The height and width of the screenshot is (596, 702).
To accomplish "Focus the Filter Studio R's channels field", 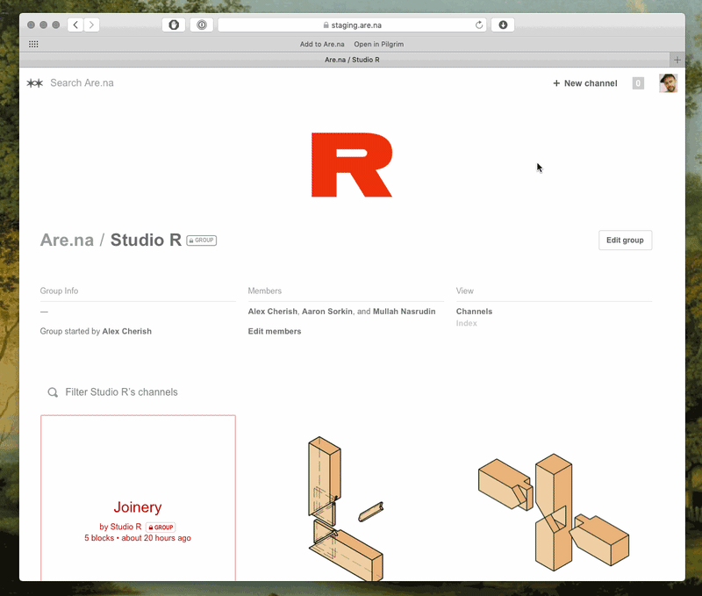I will 121,392.
